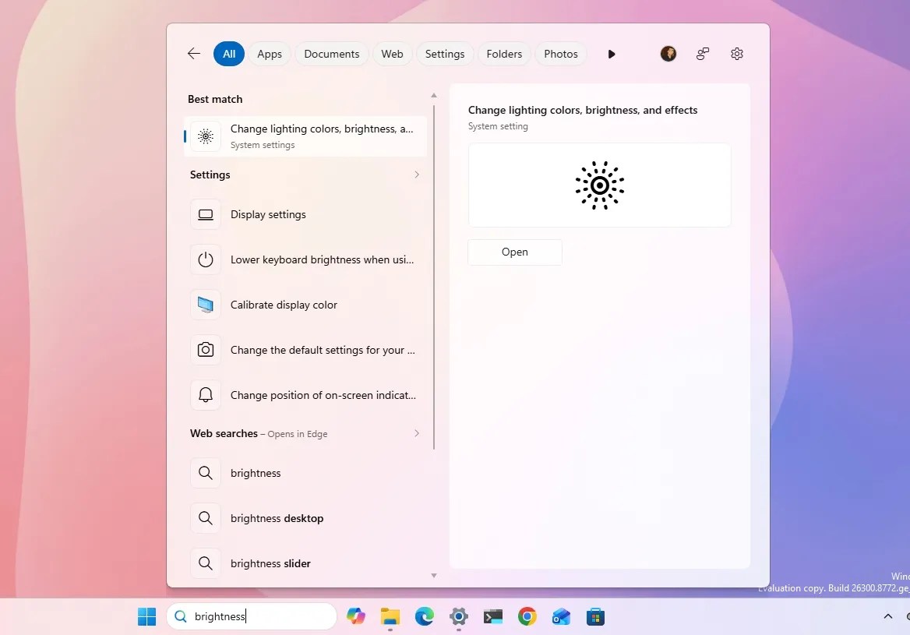Open the search options gear icon
910x635 pixels.
pyautogui.click(x=736, y=54)
